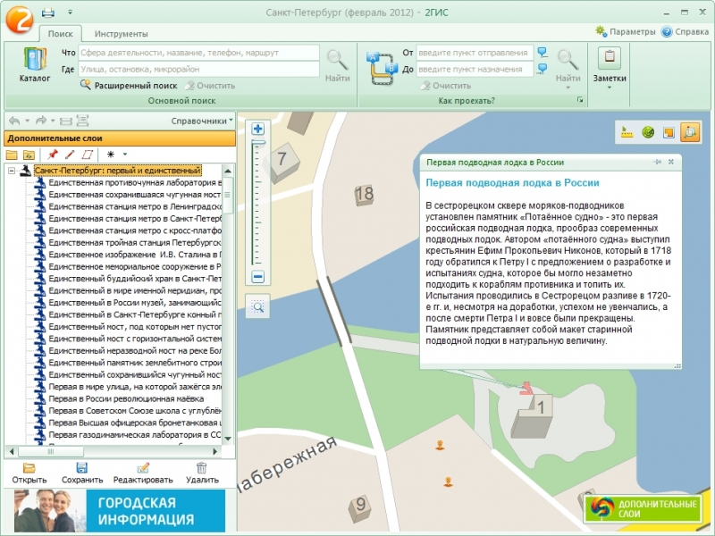Zoom in the map with plus button

[x=257, y=129]
